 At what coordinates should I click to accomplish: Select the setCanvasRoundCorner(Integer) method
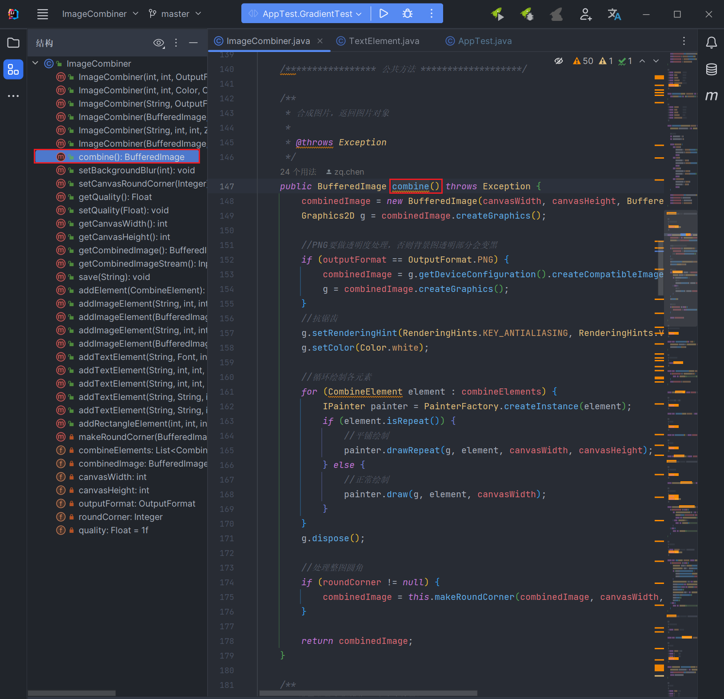[x=142, y=184]
